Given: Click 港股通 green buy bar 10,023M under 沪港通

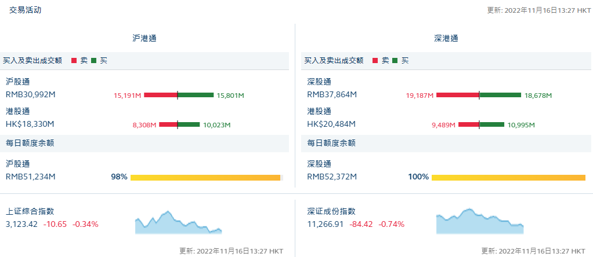Looking at the screenshot, I should coord(189,124).
